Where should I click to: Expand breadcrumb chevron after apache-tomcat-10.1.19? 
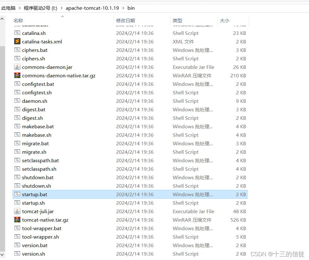(x=123, y=8)
